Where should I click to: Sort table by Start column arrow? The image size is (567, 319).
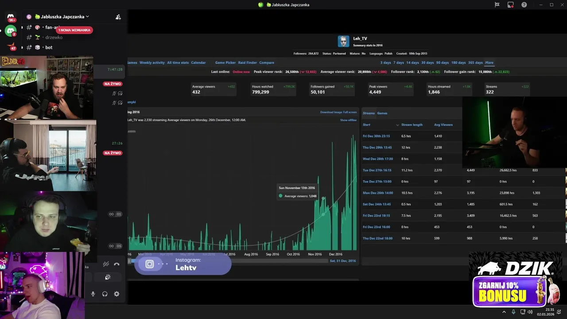coord(397,125)
